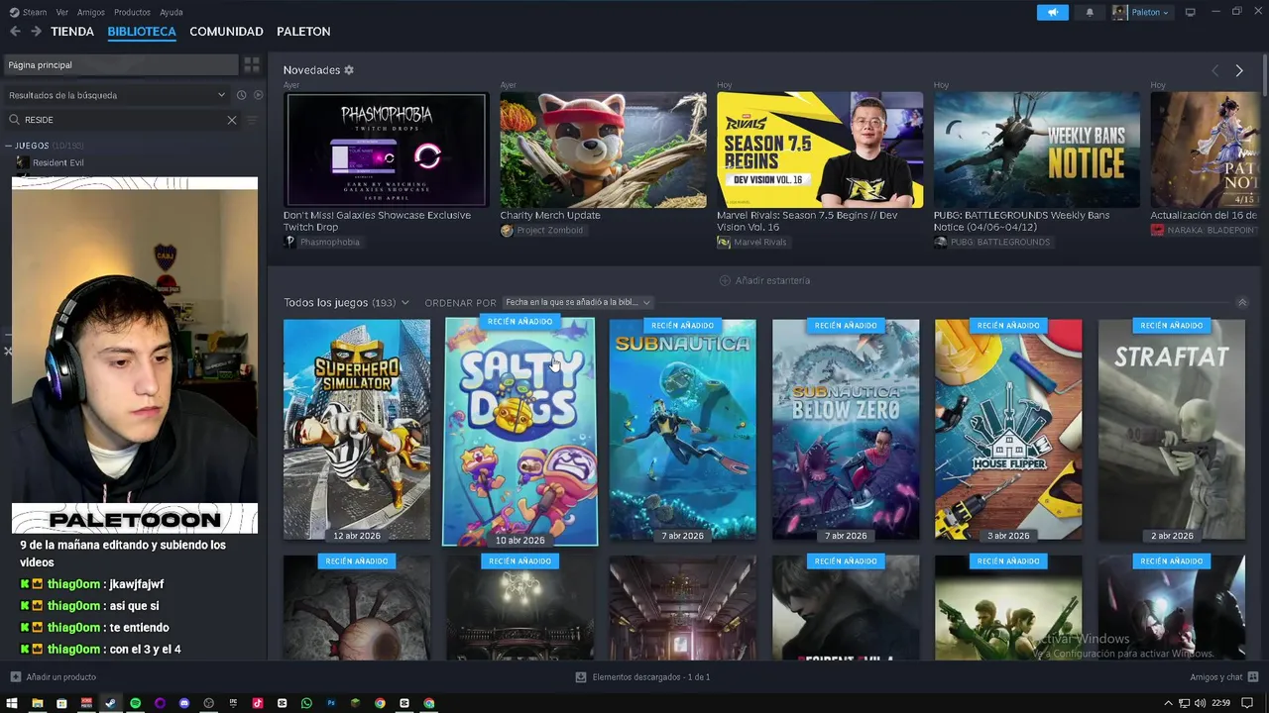
Task: Show next Novedades items arrow
Action: [x=1239, y=70]
